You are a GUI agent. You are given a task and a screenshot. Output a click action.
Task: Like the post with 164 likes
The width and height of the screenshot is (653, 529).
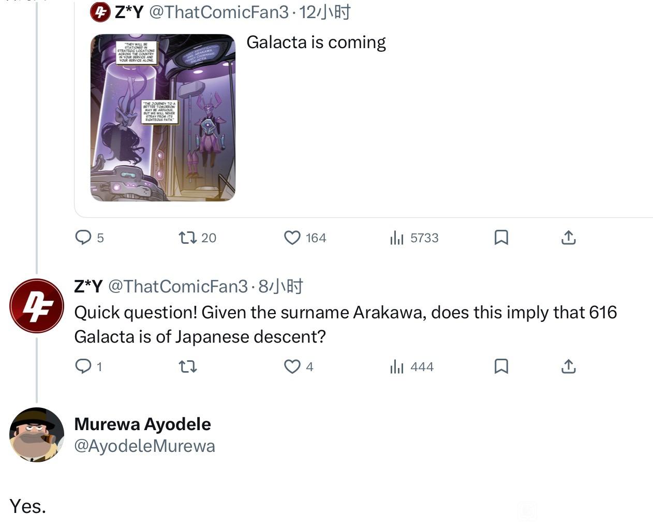(292, 238)
